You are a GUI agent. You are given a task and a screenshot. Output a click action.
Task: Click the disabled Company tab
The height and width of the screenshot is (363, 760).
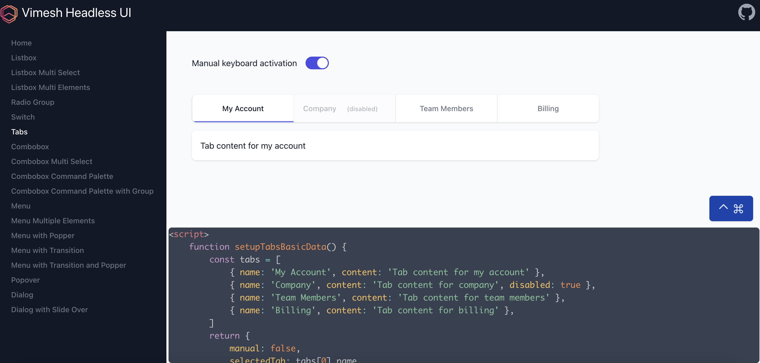point(344,108)
